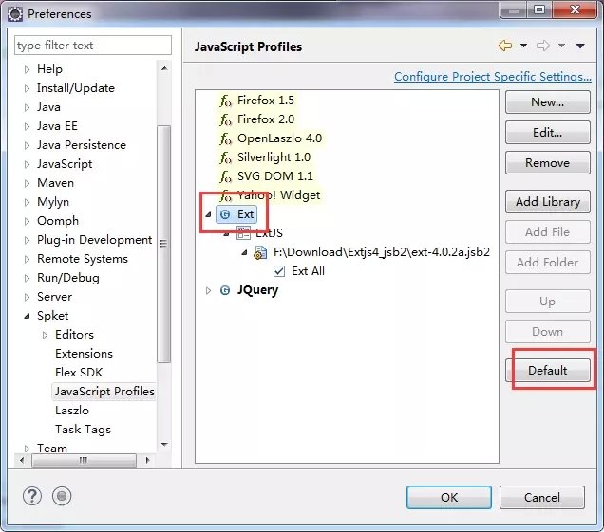Screen dimensions: 604x532
Task: Click the Ext profile globe icon
Action: click(225, 214)
